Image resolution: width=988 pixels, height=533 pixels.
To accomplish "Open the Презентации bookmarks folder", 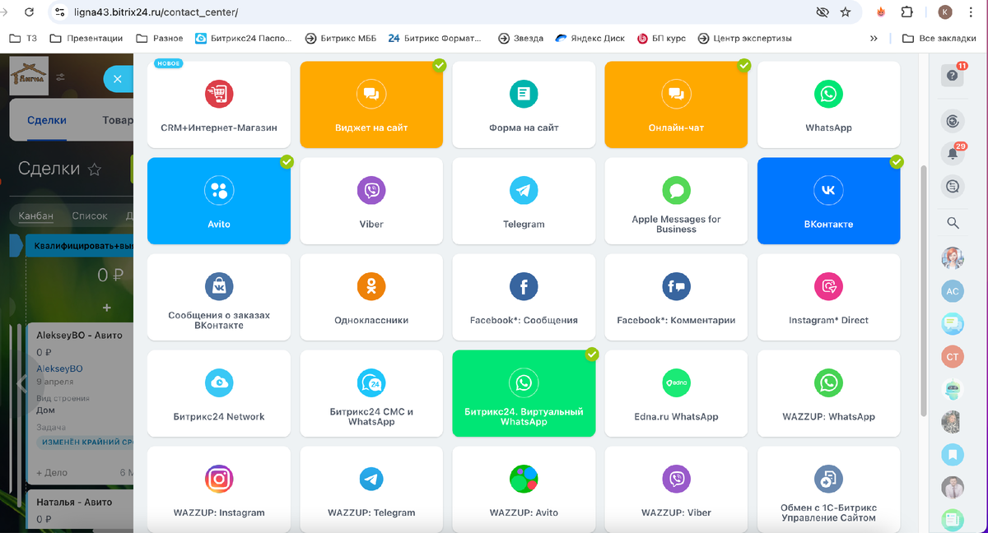I will (x=86, y=38).
